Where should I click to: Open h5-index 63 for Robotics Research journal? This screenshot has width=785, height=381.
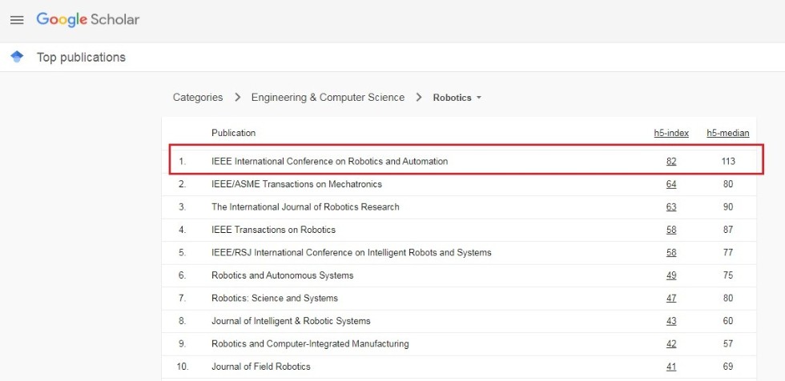point(671,207)
